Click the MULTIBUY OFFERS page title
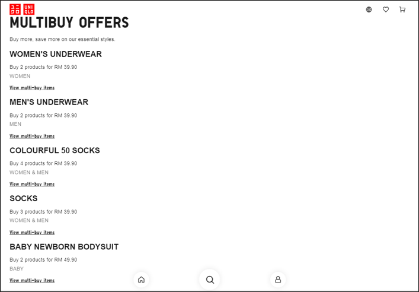Screen dimensions: 419x292 click(69, 23)
